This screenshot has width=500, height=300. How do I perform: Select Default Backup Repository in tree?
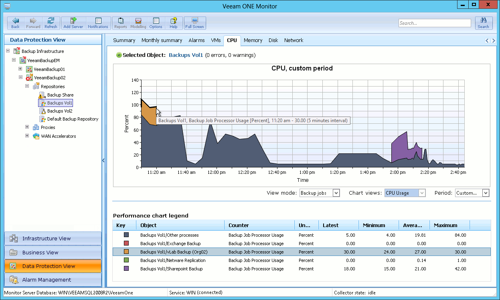click(x=73, y=119)
